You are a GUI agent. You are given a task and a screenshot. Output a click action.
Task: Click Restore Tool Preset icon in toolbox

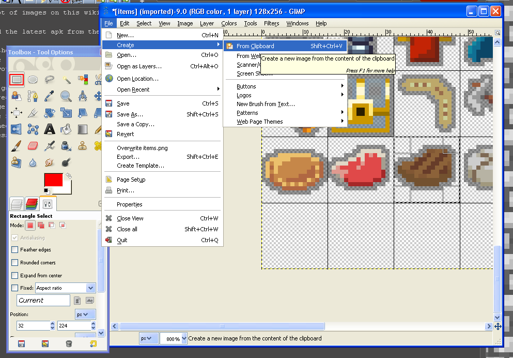click(x=45, y=344)
